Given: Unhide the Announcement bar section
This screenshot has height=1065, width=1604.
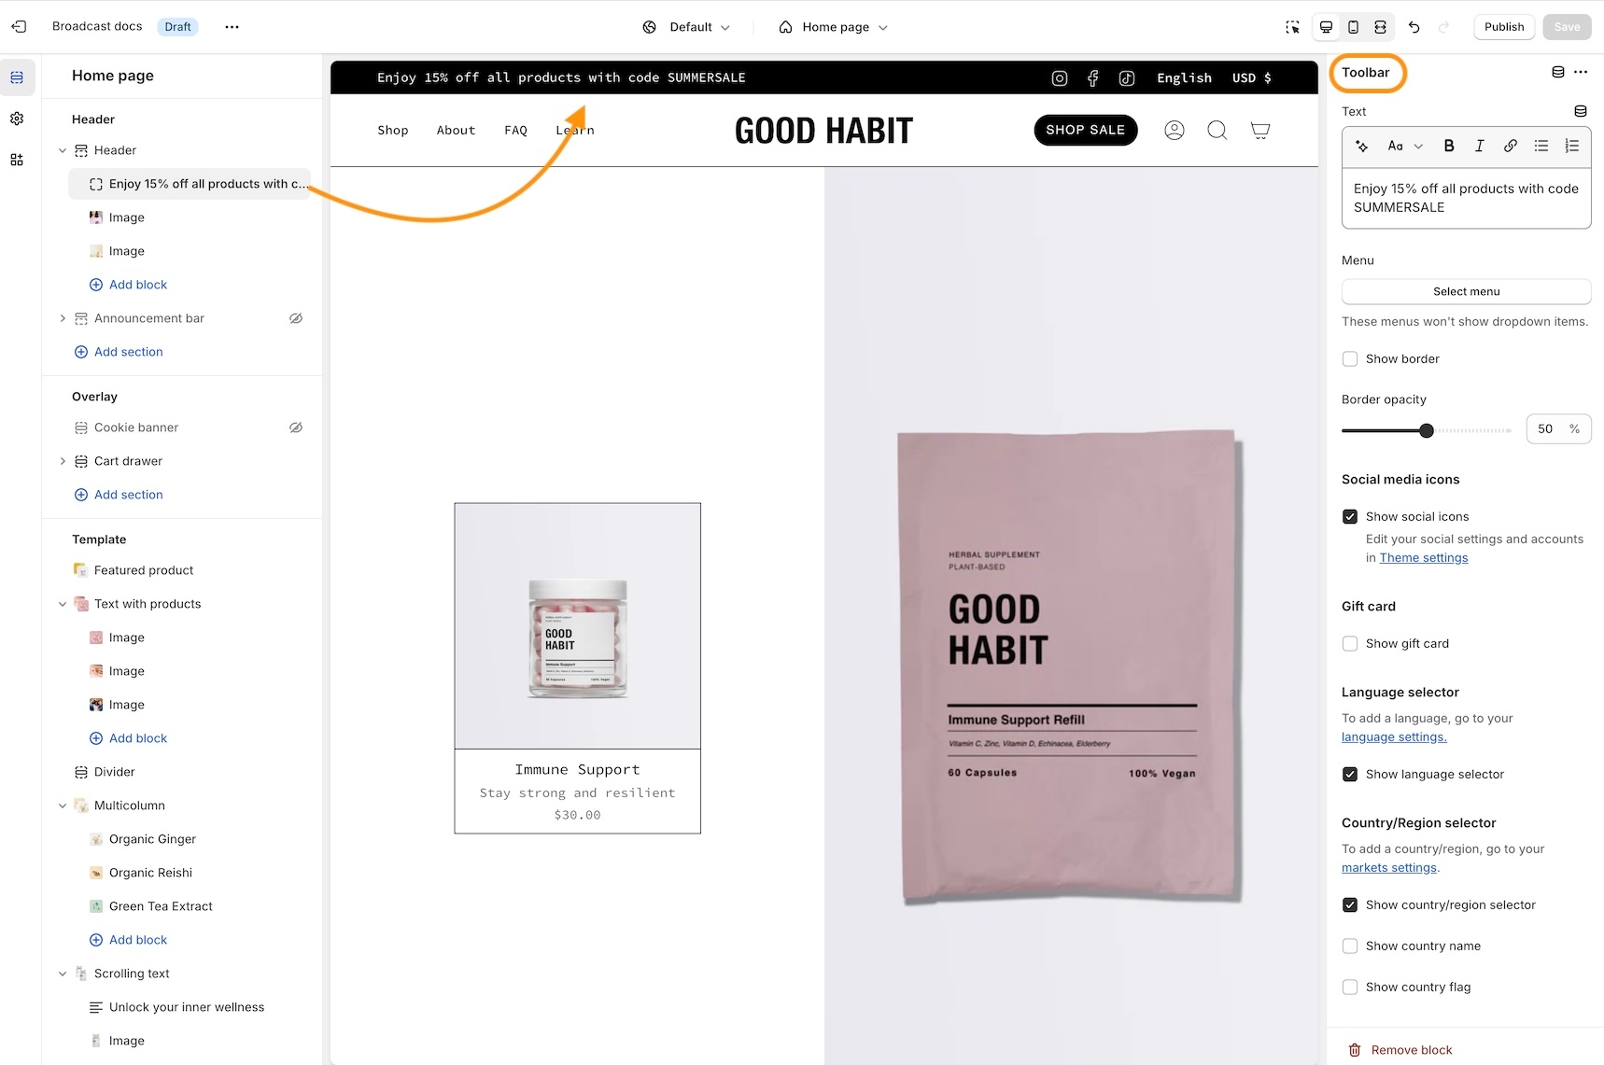Looking at the screenshot, I should click(296, 318).
